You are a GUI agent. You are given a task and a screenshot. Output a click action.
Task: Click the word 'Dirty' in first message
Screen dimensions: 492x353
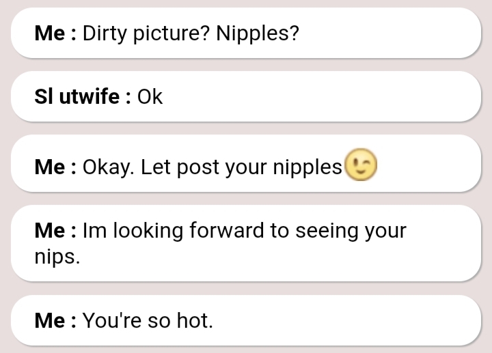[103, 33]
